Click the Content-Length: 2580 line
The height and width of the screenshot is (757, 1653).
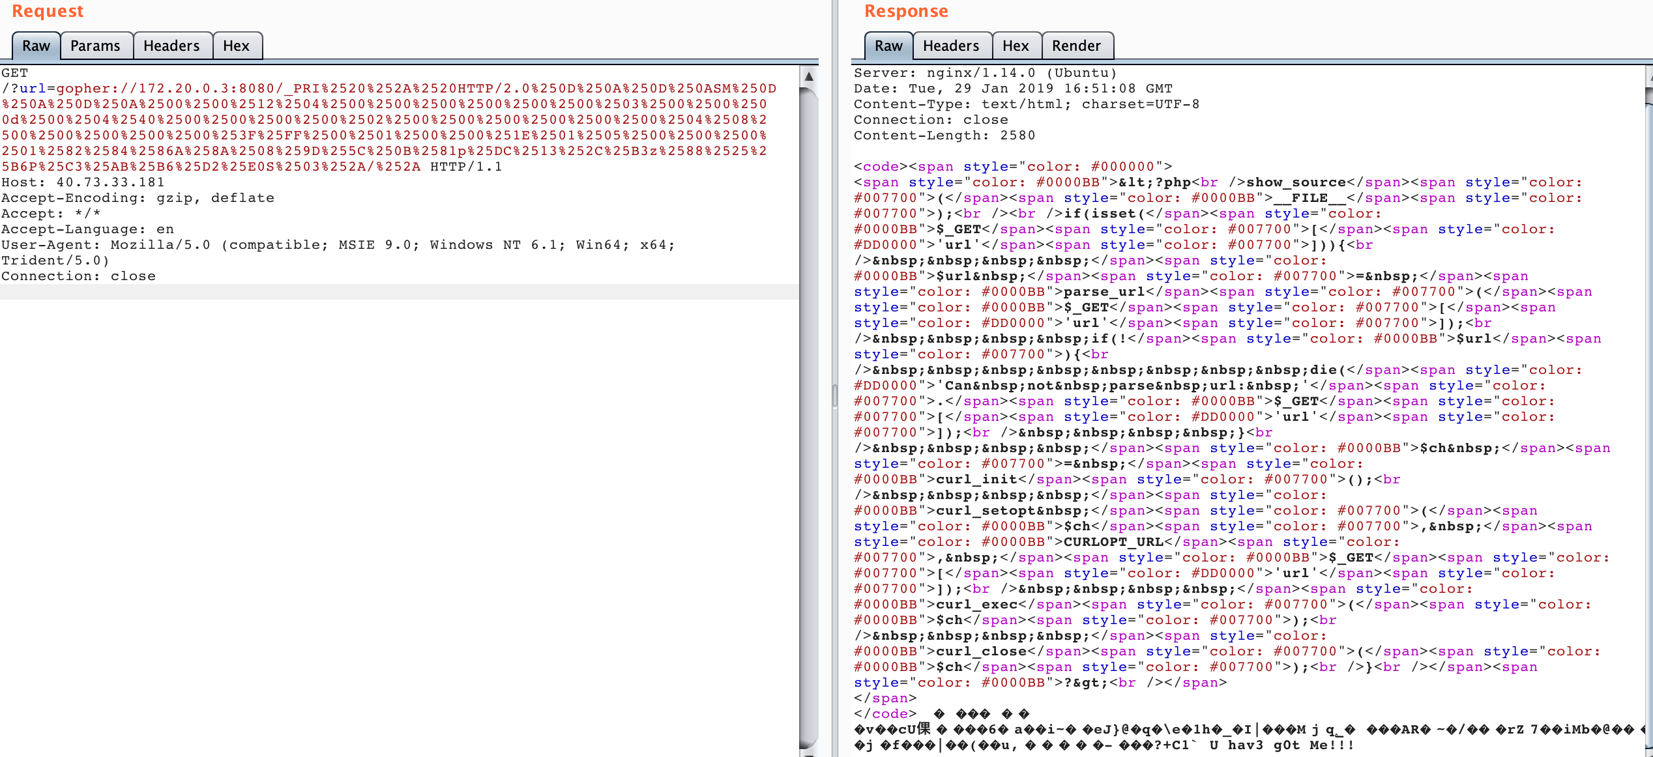(x=944, y=136)
